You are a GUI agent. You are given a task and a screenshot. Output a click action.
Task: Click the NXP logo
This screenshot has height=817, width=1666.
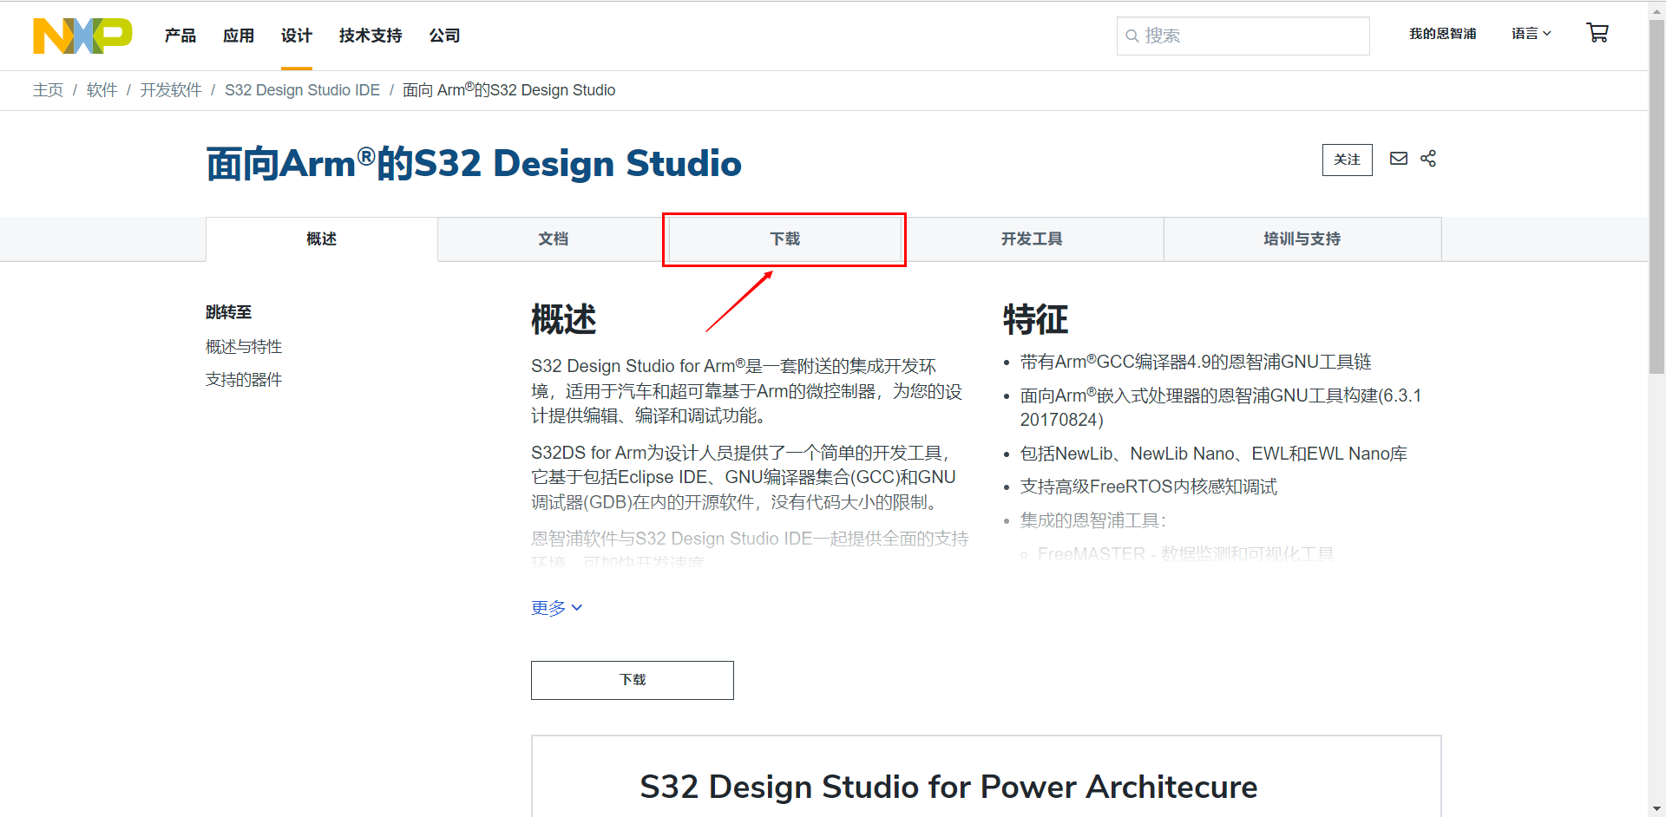(82, 36)
